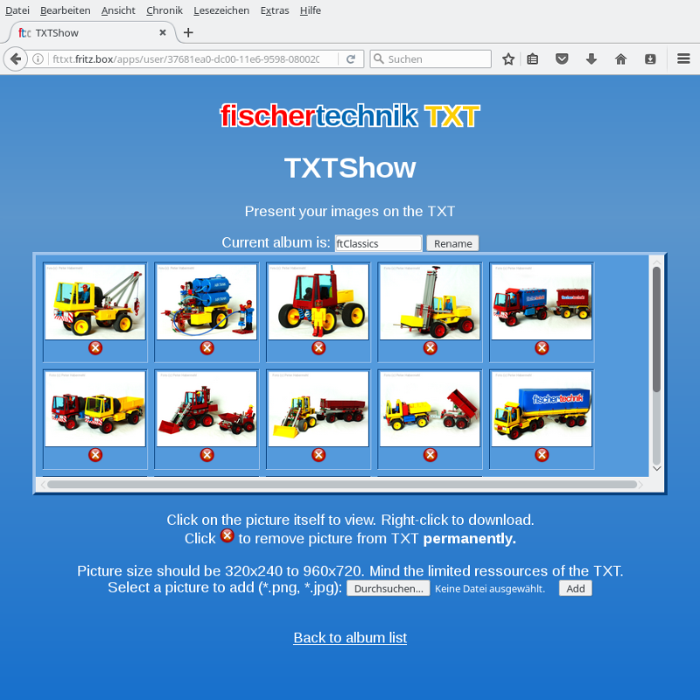Save page to Pocket
Viewport: 700px width, 700px height.
562,59
